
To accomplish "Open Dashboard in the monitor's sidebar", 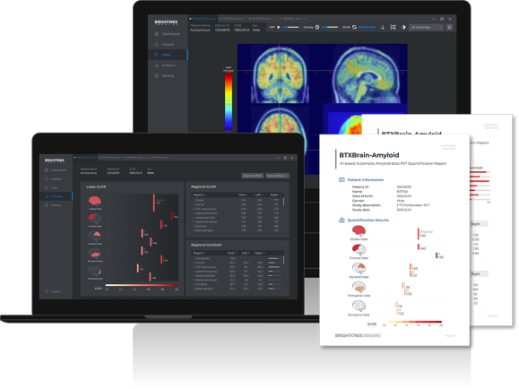I will (168, 34).
